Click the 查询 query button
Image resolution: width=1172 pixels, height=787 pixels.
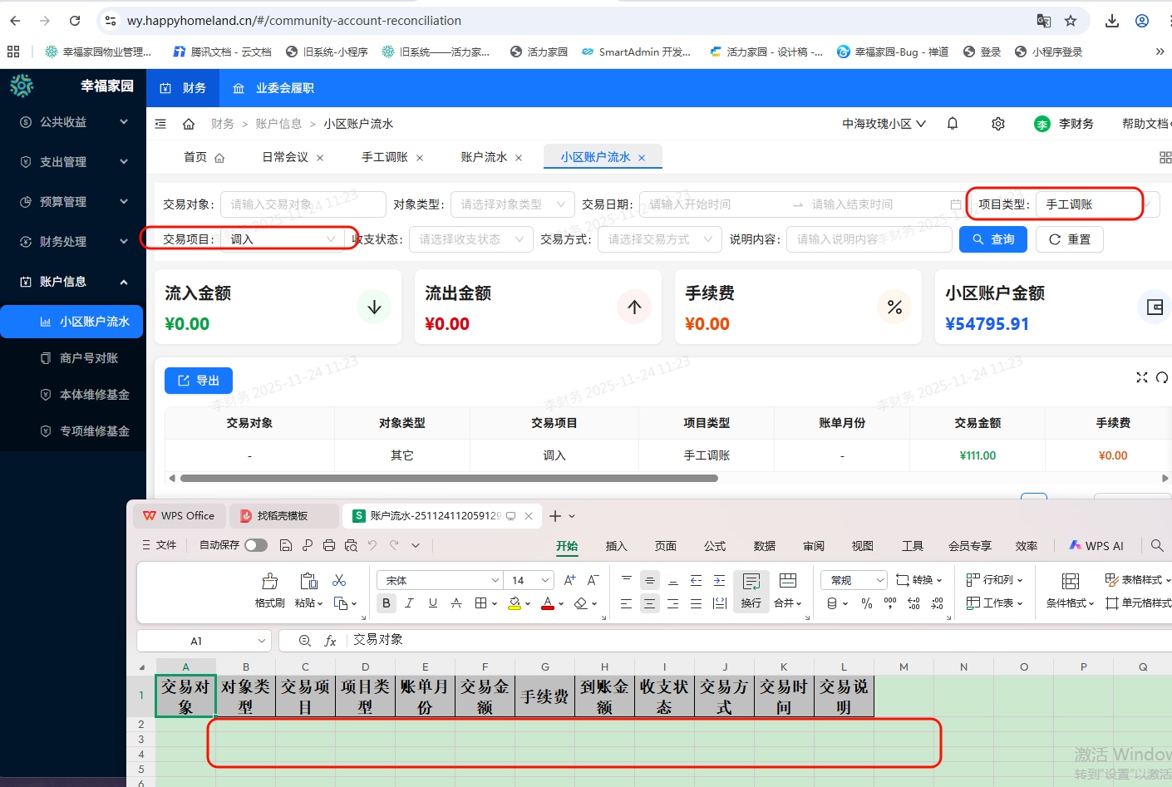pos(992,239)
